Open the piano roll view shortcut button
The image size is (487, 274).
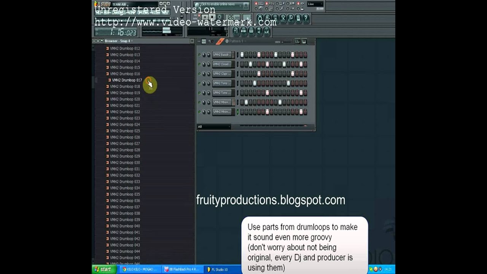[x=251, y=31]
